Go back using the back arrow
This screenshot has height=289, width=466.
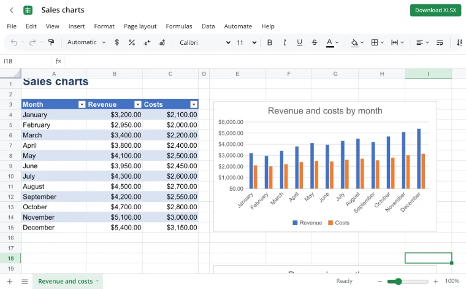11,10
